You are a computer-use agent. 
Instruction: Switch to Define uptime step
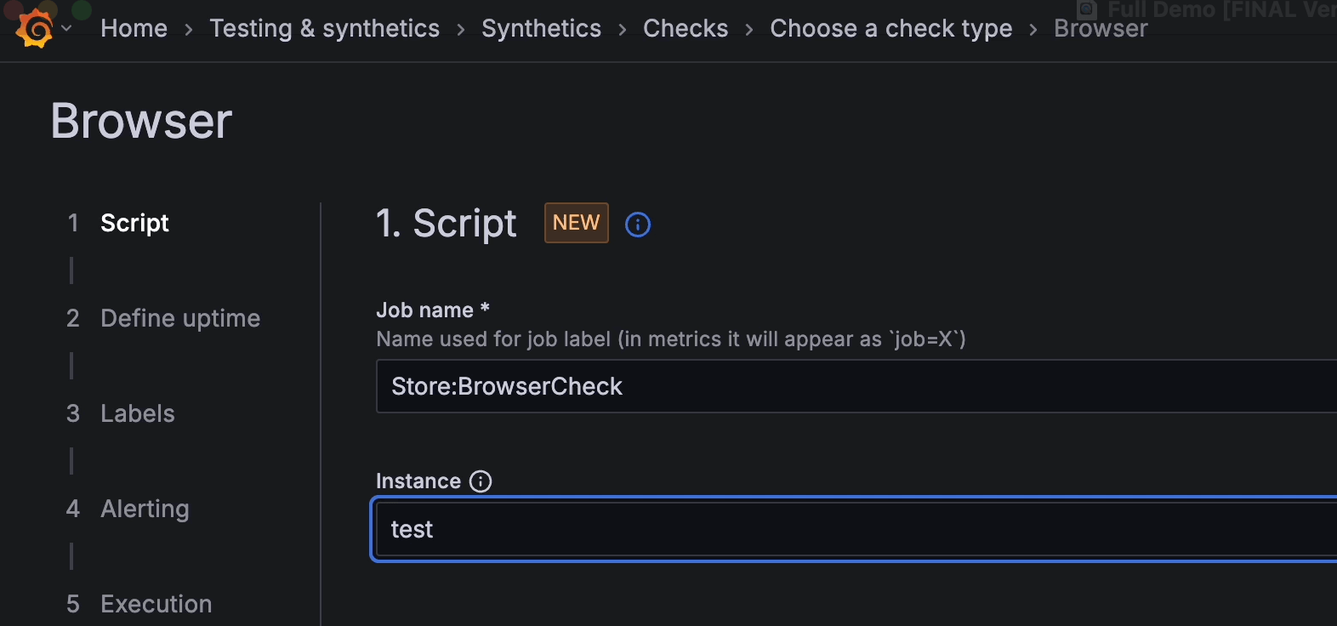click(x=180, y=318)
